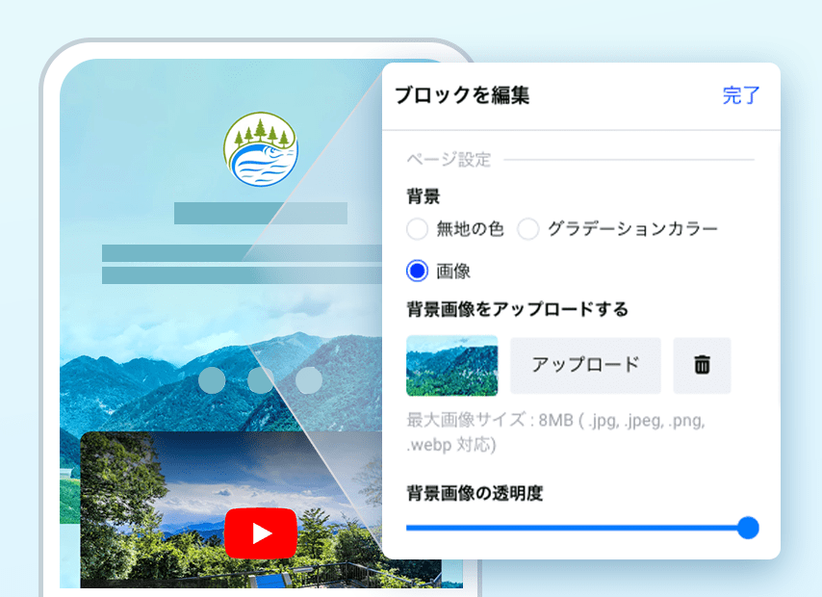Adjust the 背景画像の透明度 slider handle

tap(748, 528)
